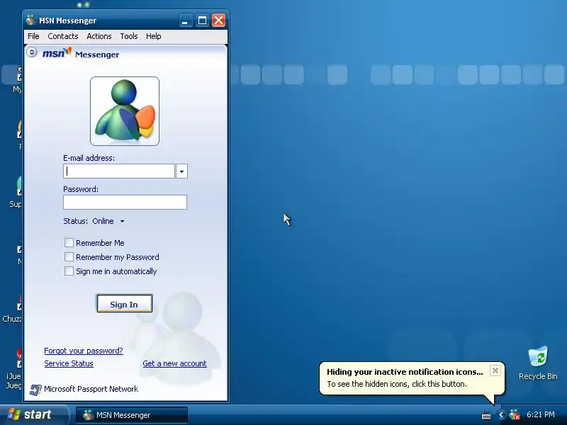This screenshot has width=567, height=425.
Task: Tick the Remember Me checkbox
Action: pyautogui.click(x=69, y=242)
